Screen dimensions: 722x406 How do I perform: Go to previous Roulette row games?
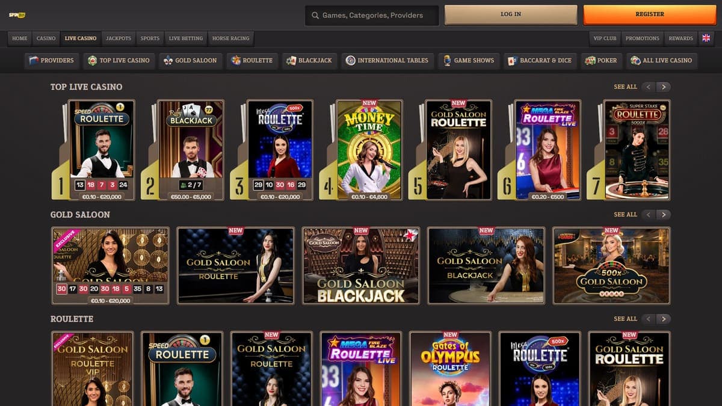click(648, 319)
